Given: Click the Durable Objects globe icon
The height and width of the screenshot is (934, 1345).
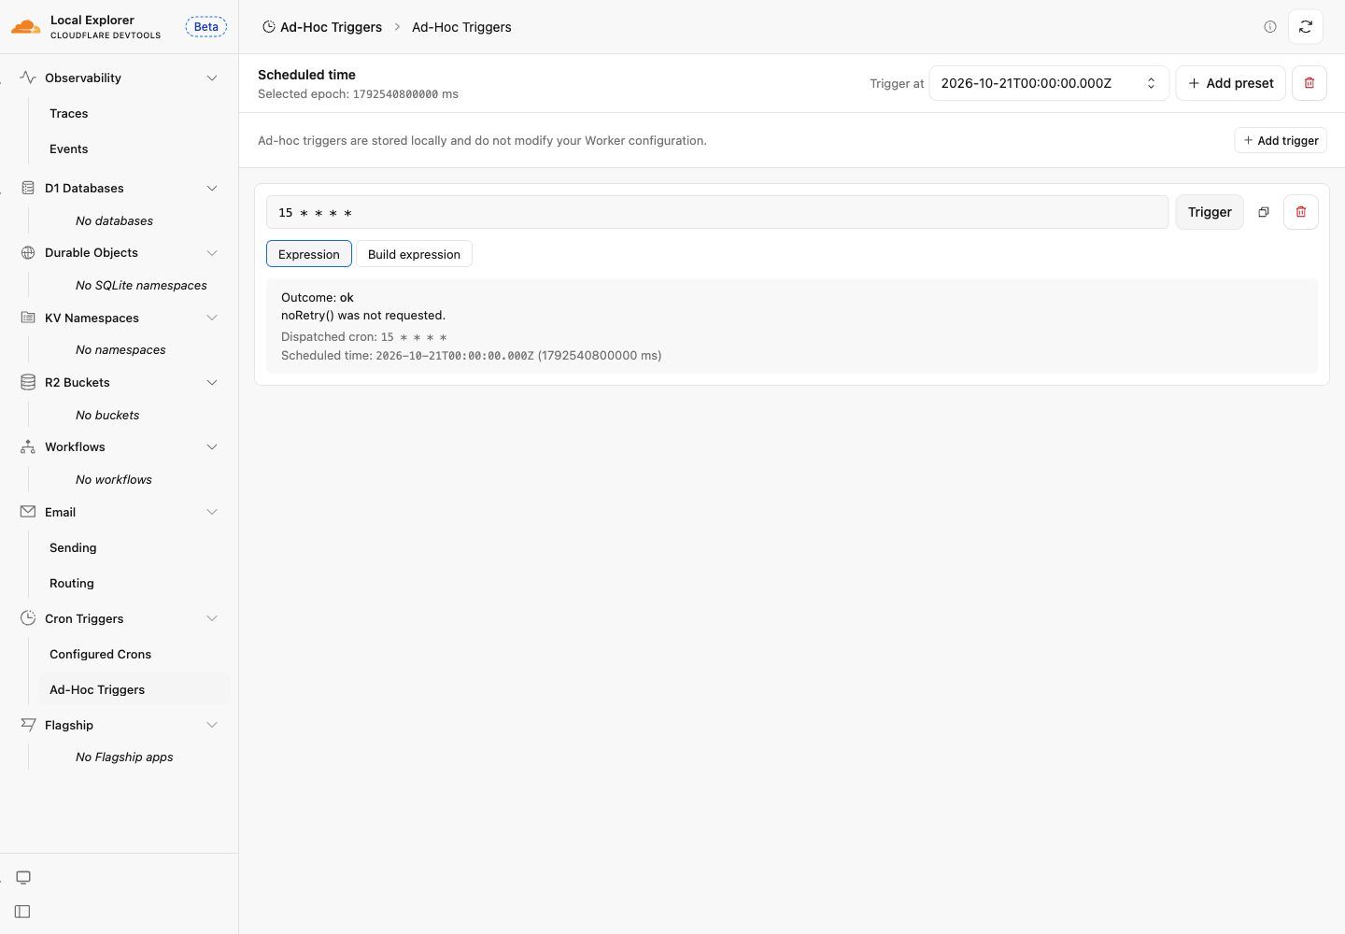Looking at the screenshot, I should tap(28, 252).
